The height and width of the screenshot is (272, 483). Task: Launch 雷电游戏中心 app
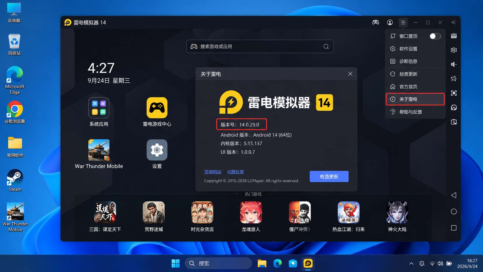click(x=157, y=112)
